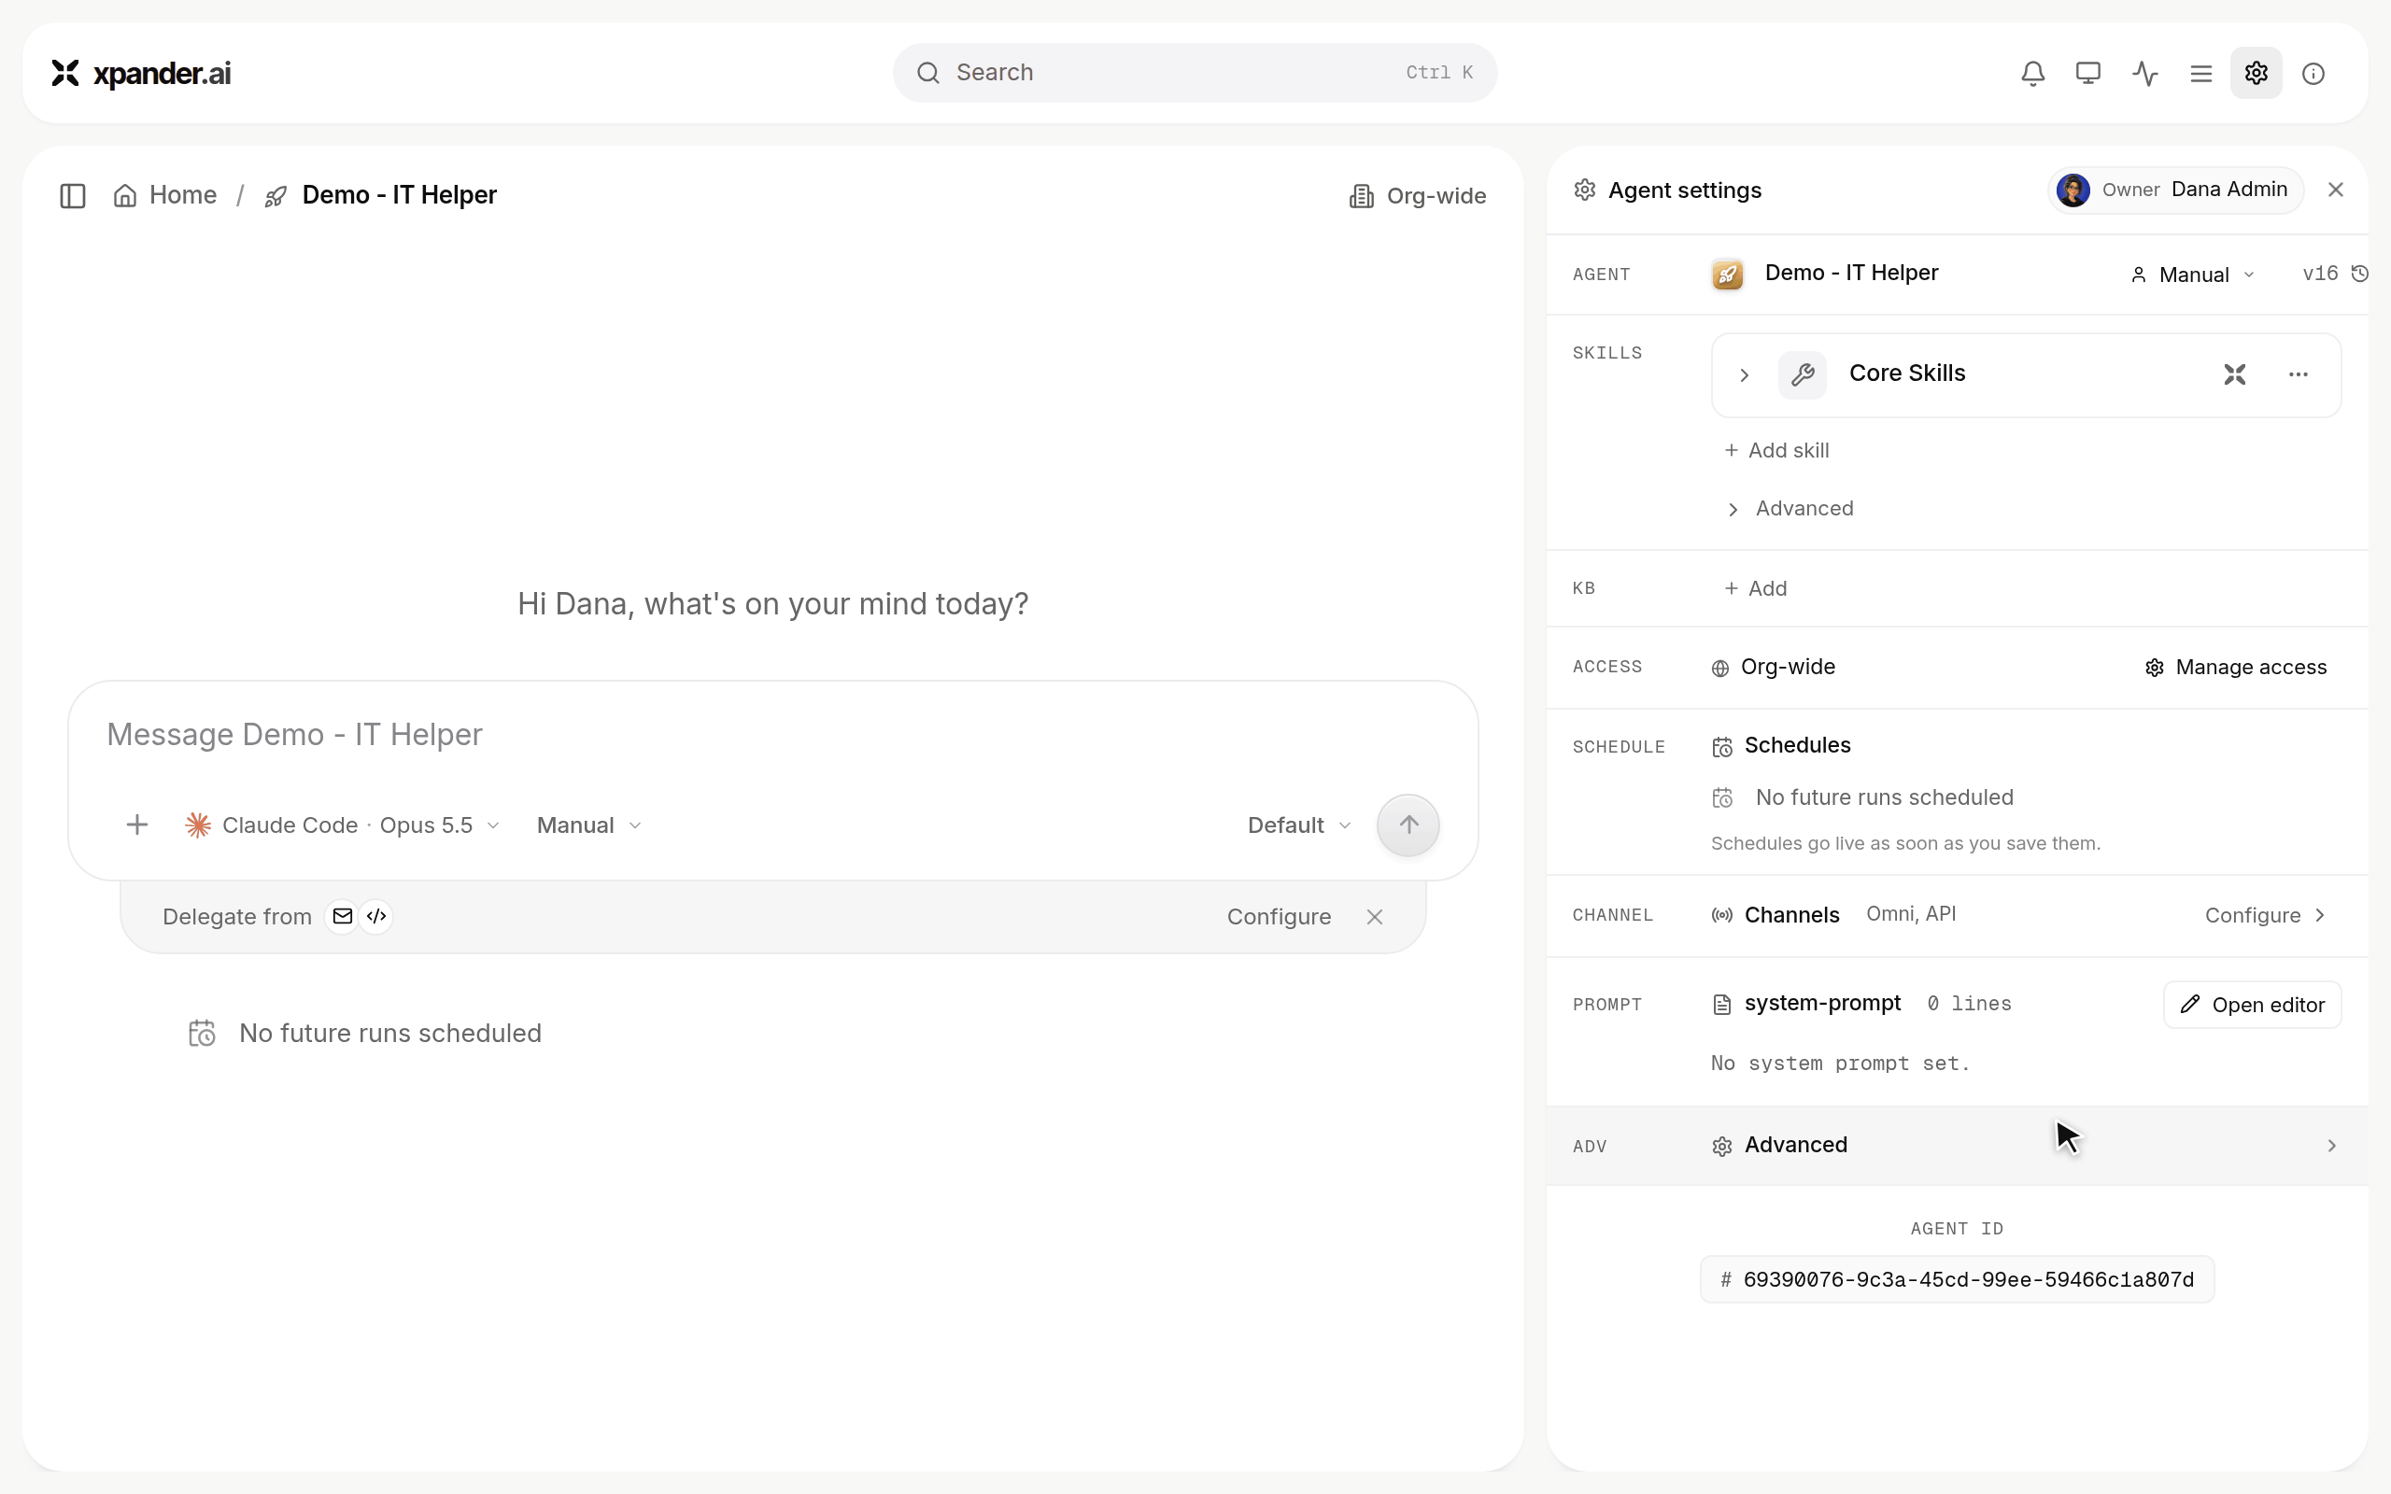Click the Org-wide label in chat header

click(x=1417, y=196)
